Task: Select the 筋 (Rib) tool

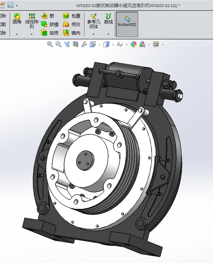Action: click(48, 16)
